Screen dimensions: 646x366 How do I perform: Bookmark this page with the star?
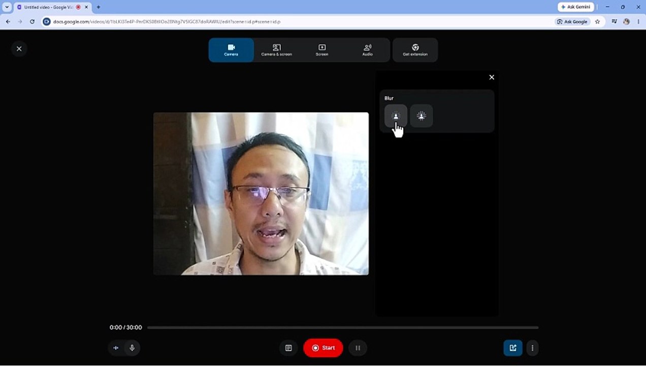click(x=597, y=22)
